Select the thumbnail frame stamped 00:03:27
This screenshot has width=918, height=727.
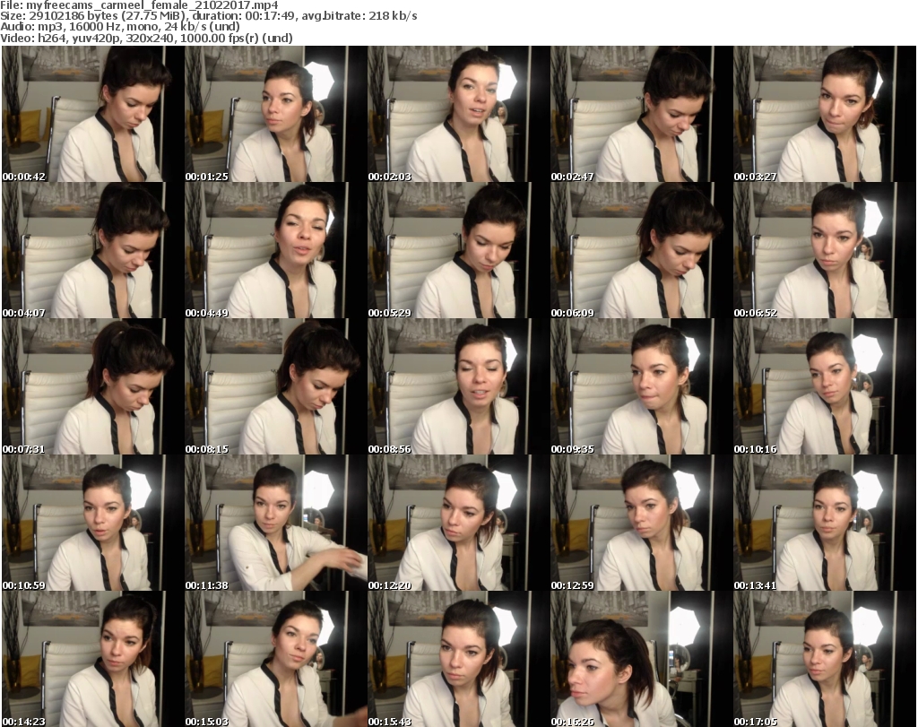[x=824, y=114]
